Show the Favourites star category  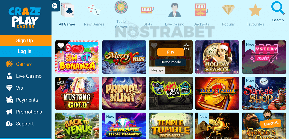255,10
